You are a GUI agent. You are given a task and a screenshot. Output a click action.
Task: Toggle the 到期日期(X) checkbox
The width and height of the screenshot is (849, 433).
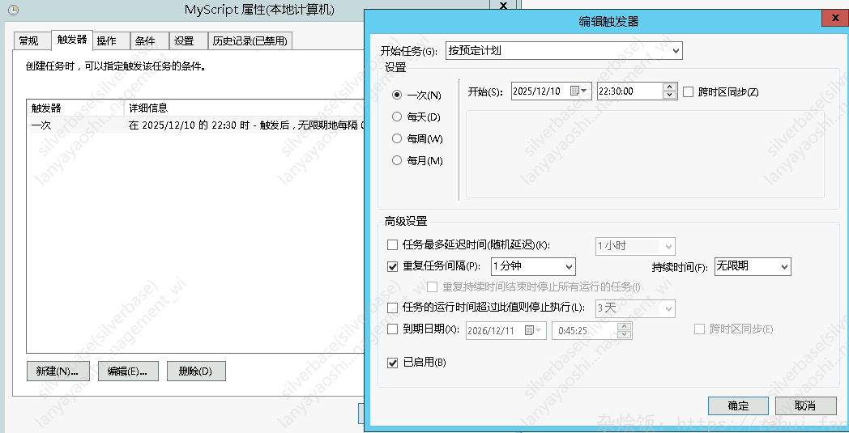[393, 329]
